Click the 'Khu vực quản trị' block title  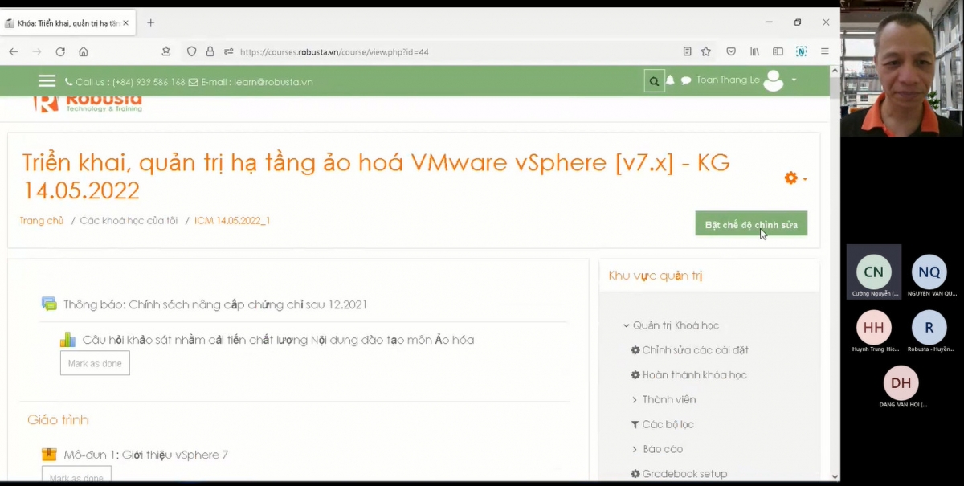pyautogui.click(x=656, y=276)
